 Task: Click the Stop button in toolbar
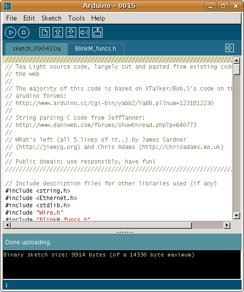coord(23,33)
